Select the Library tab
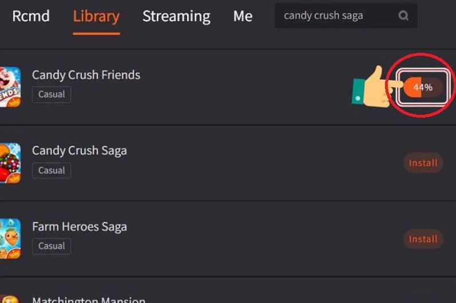 coord(96,16)
